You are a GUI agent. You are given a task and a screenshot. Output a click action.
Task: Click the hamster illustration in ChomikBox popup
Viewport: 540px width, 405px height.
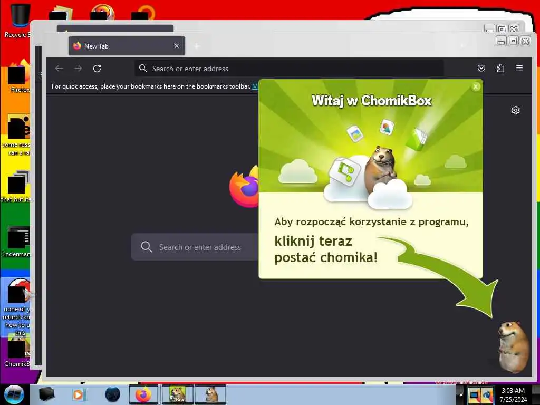(x=380, y=169)
